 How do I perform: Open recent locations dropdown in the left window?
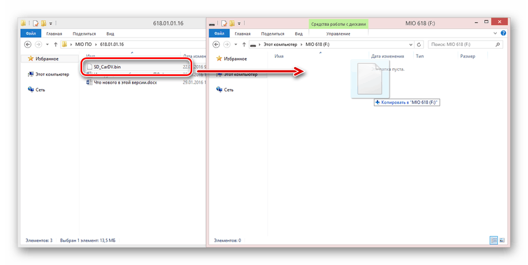tap(48, 44)
